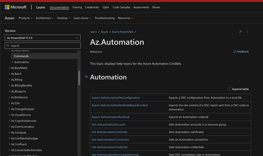
Task: Expand the Az.ConnectedKubernetes tree node
Action: (x=10, y=150)
